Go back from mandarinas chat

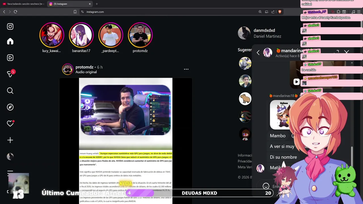point(258,52)
